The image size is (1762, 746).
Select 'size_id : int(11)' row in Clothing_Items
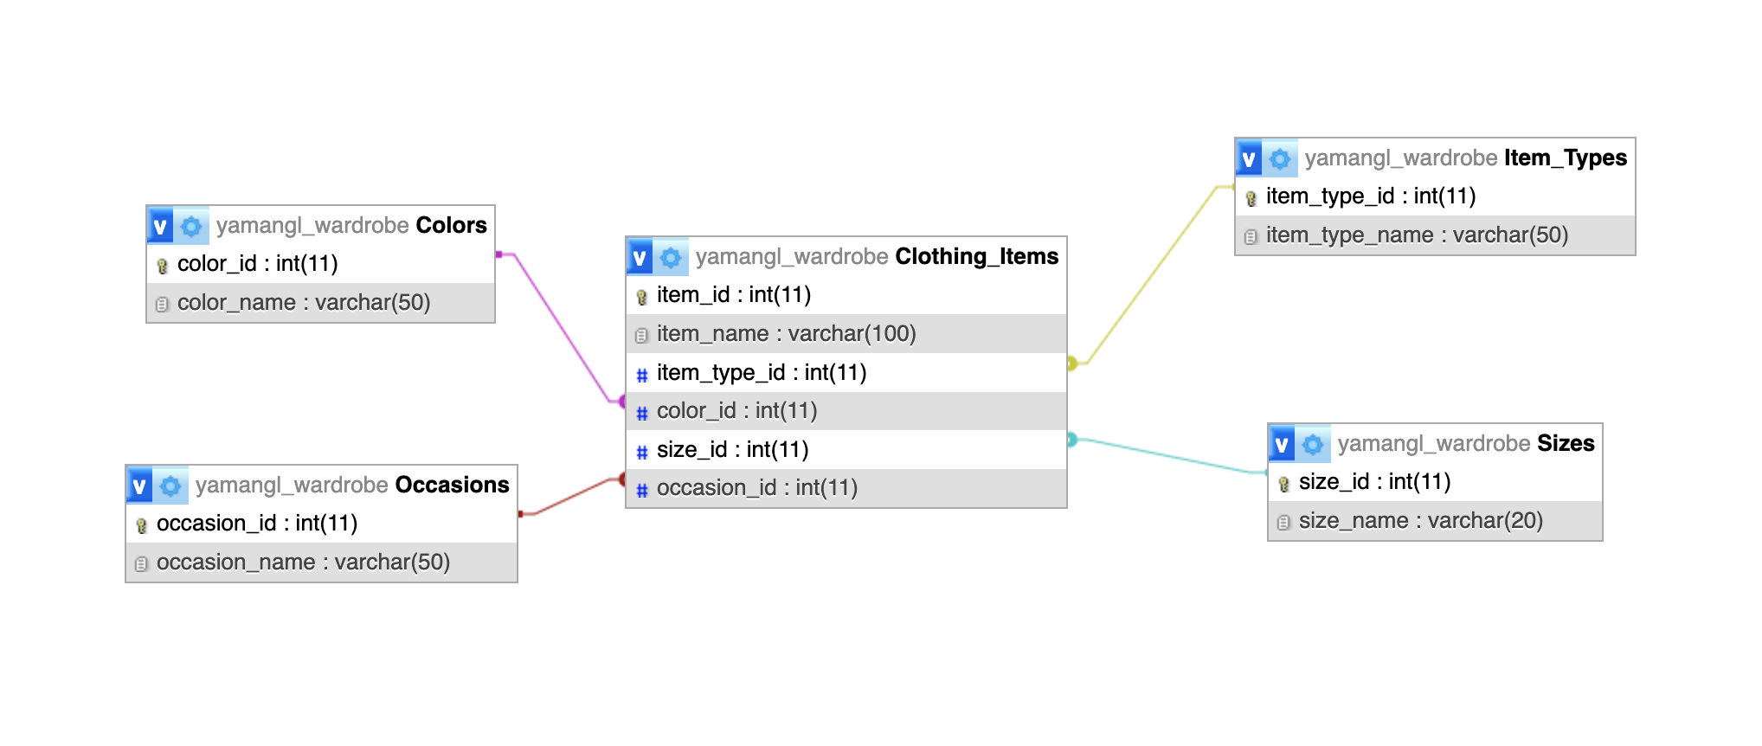click(x=846, y=450)
